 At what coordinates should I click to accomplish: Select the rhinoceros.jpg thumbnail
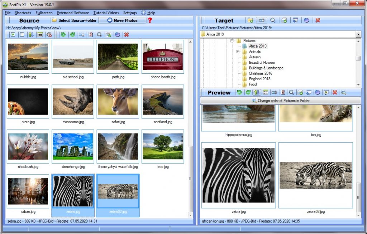click(x=73, y=102)
